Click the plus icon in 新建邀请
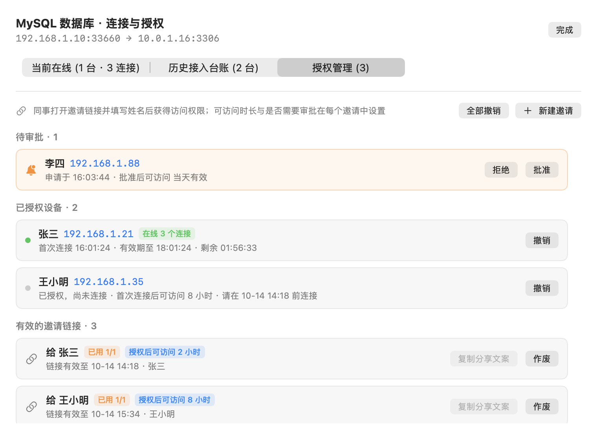This screenshot has width=597, height=439. (x=528, y=111)
